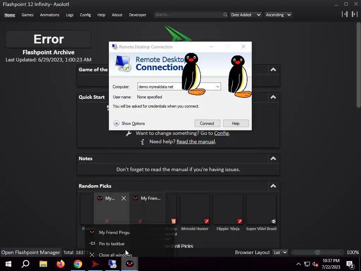Switch to Flashpoint taskbar icon

tap(95, 264)
